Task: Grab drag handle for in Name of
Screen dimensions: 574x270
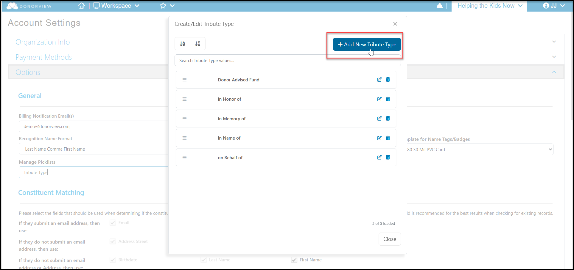Action: point(184,138)
